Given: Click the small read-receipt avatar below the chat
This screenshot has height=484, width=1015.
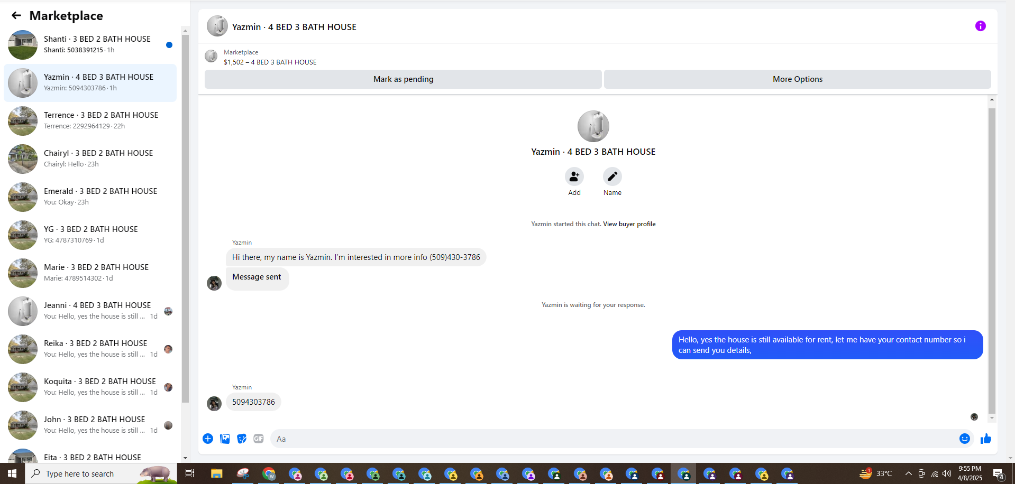Looking at the screenshot, I should pyautogui.click(x=974, y=417).
